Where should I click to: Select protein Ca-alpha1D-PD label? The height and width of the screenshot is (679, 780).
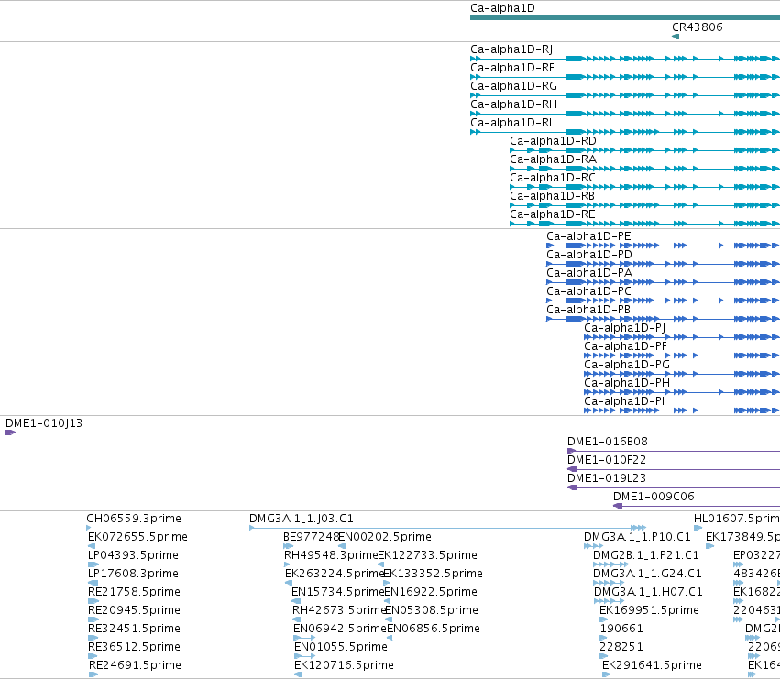coord(589,255)
